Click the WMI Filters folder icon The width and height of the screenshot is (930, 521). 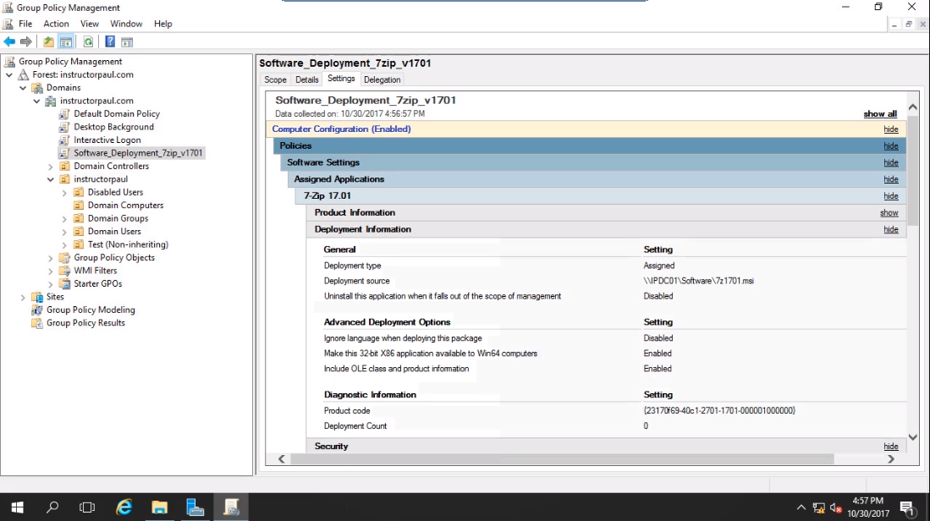click(x=64, y=271)
